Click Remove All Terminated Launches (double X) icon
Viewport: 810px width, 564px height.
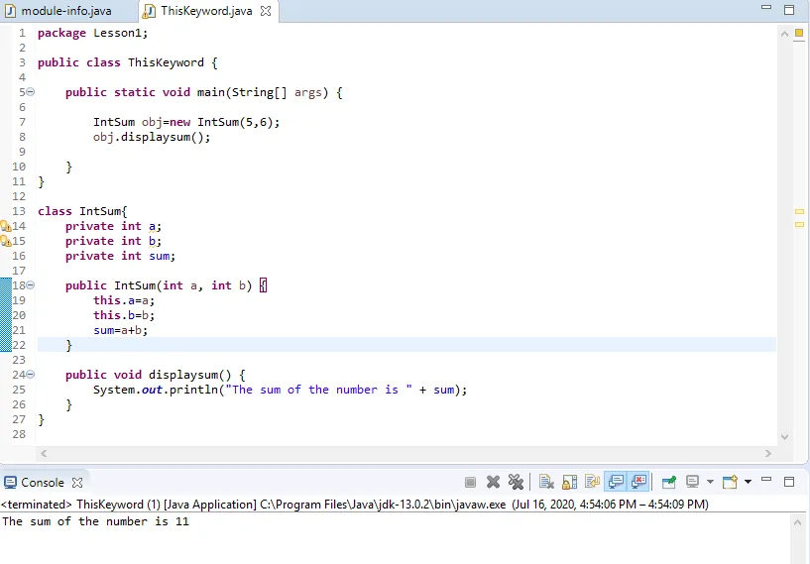click(x=516, y=483)
